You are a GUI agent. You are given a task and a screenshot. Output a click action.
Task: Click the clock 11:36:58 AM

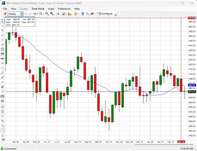pos(187,149)
